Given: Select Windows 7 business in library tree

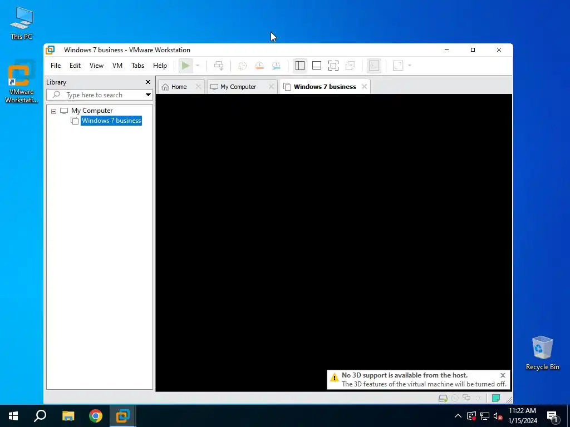Looking at the screenshot, I should 111,121.
